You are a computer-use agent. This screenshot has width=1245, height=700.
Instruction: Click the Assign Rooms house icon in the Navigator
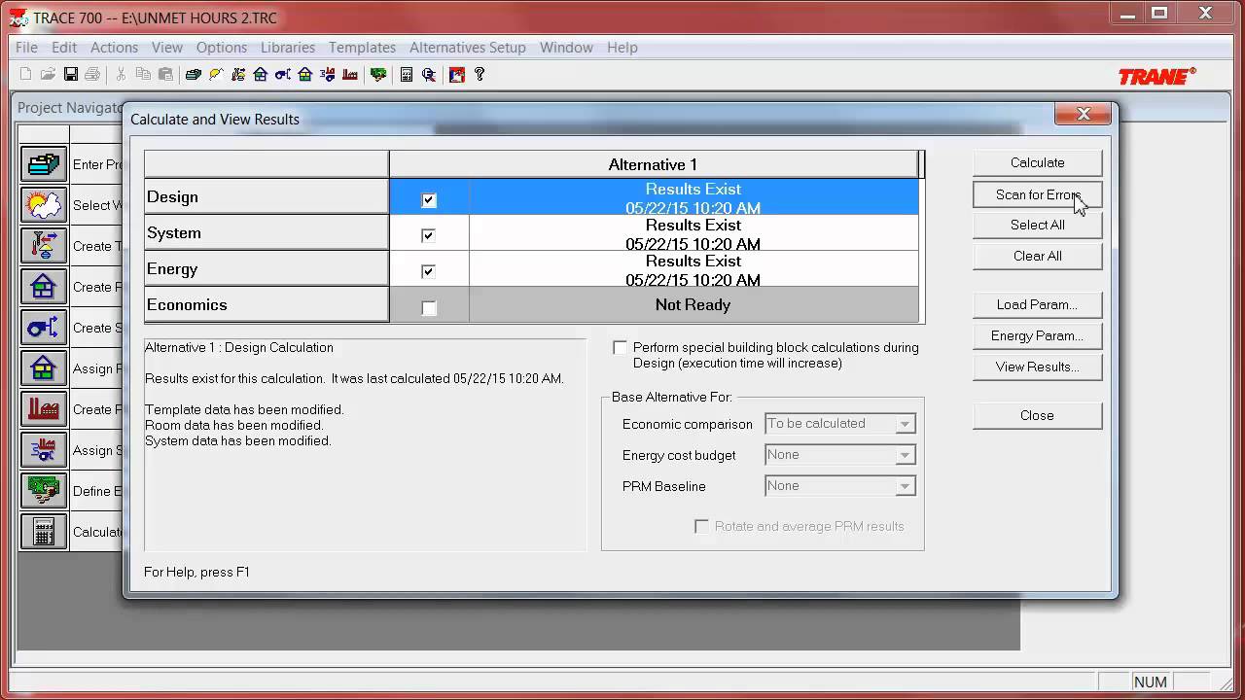[44, 368]
